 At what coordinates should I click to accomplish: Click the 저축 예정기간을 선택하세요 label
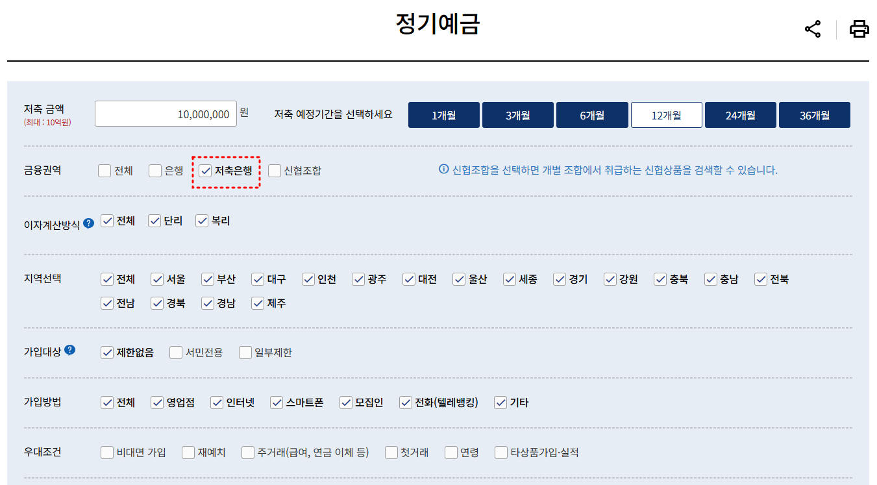point(334,114)
